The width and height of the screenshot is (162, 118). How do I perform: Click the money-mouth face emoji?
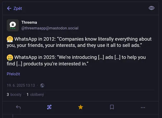point(10,57)
